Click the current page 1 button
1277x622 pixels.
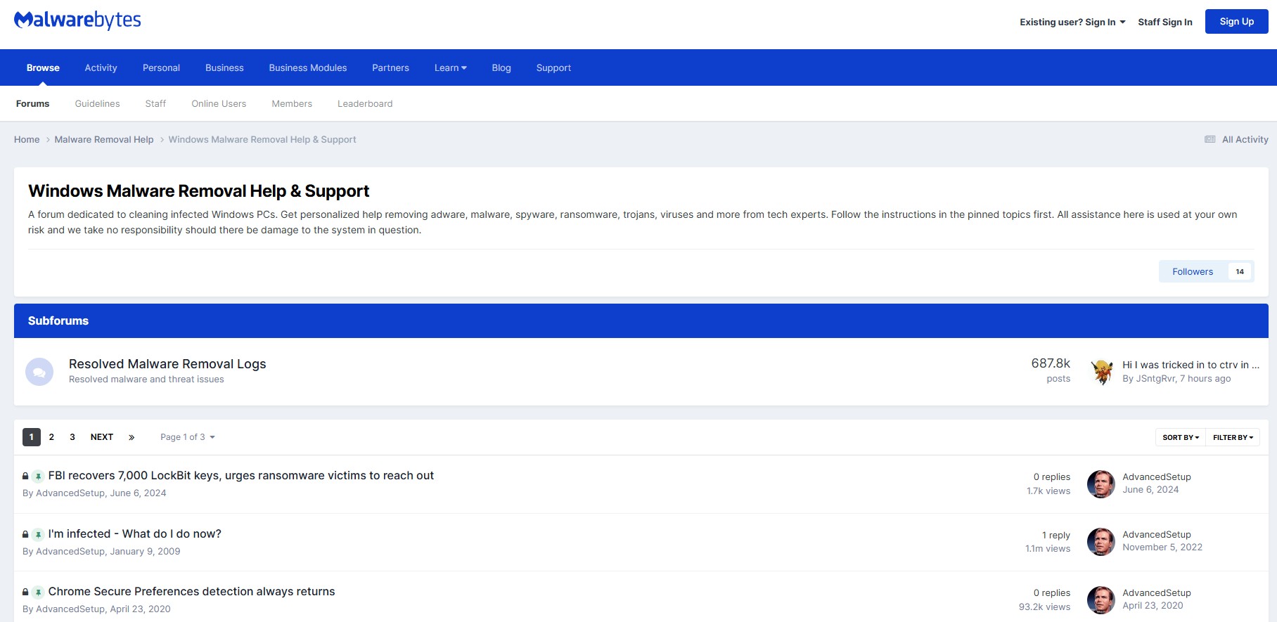pyautogui.click(x=32, y=437)
